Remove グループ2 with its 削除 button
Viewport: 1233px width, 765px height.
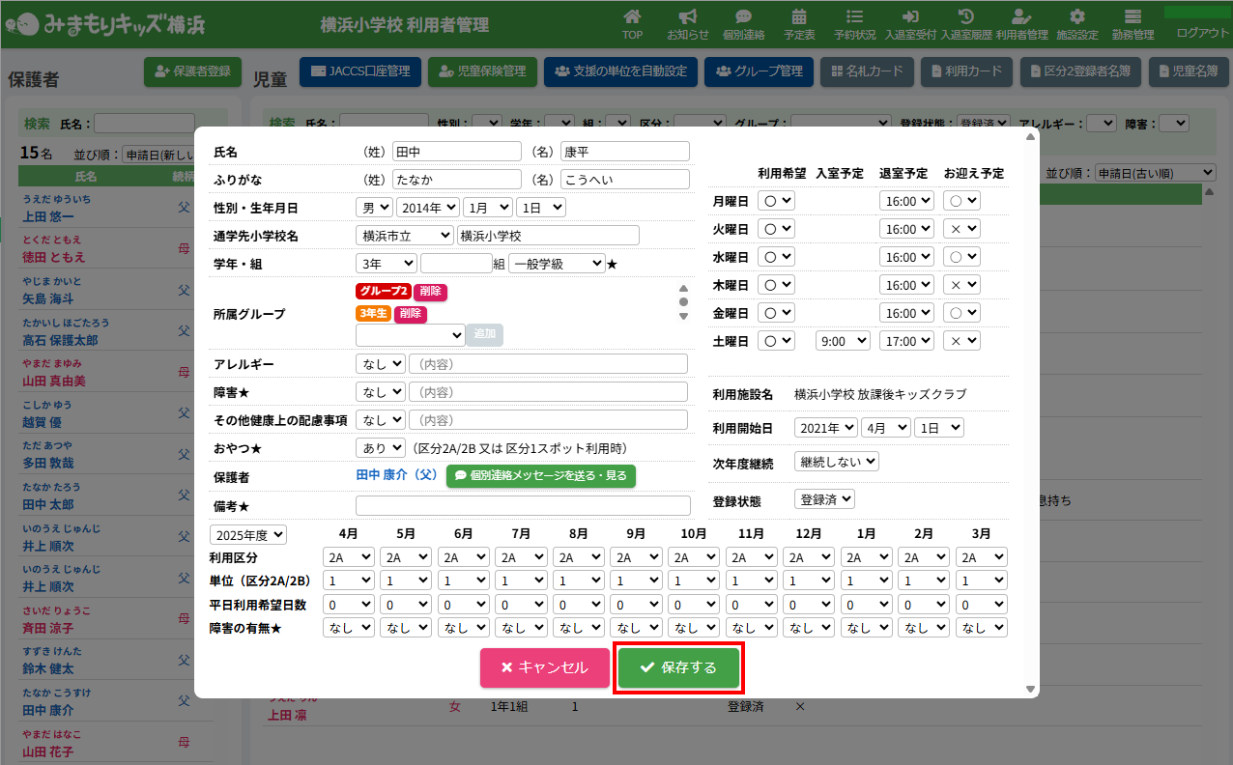(x=430, y=292)
